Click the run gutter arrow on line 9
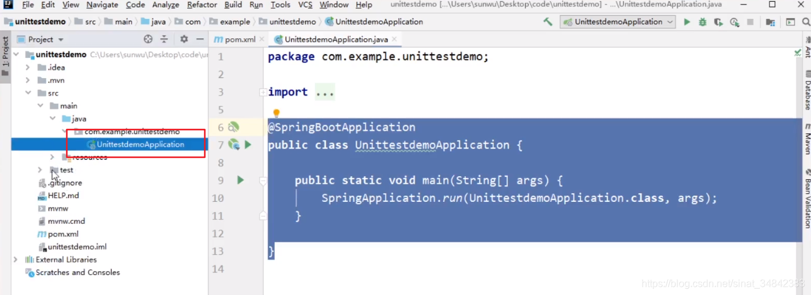The height and width of the screenshot is (295, 811). pyautogui.click(x=240, y=180)
